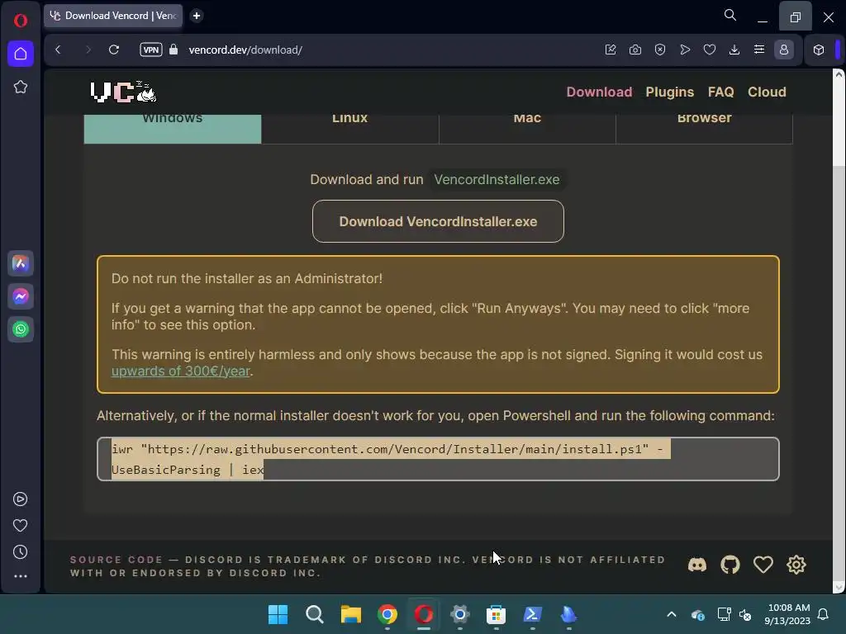Open Messenger in the Opera sidebar

[21, 296]
